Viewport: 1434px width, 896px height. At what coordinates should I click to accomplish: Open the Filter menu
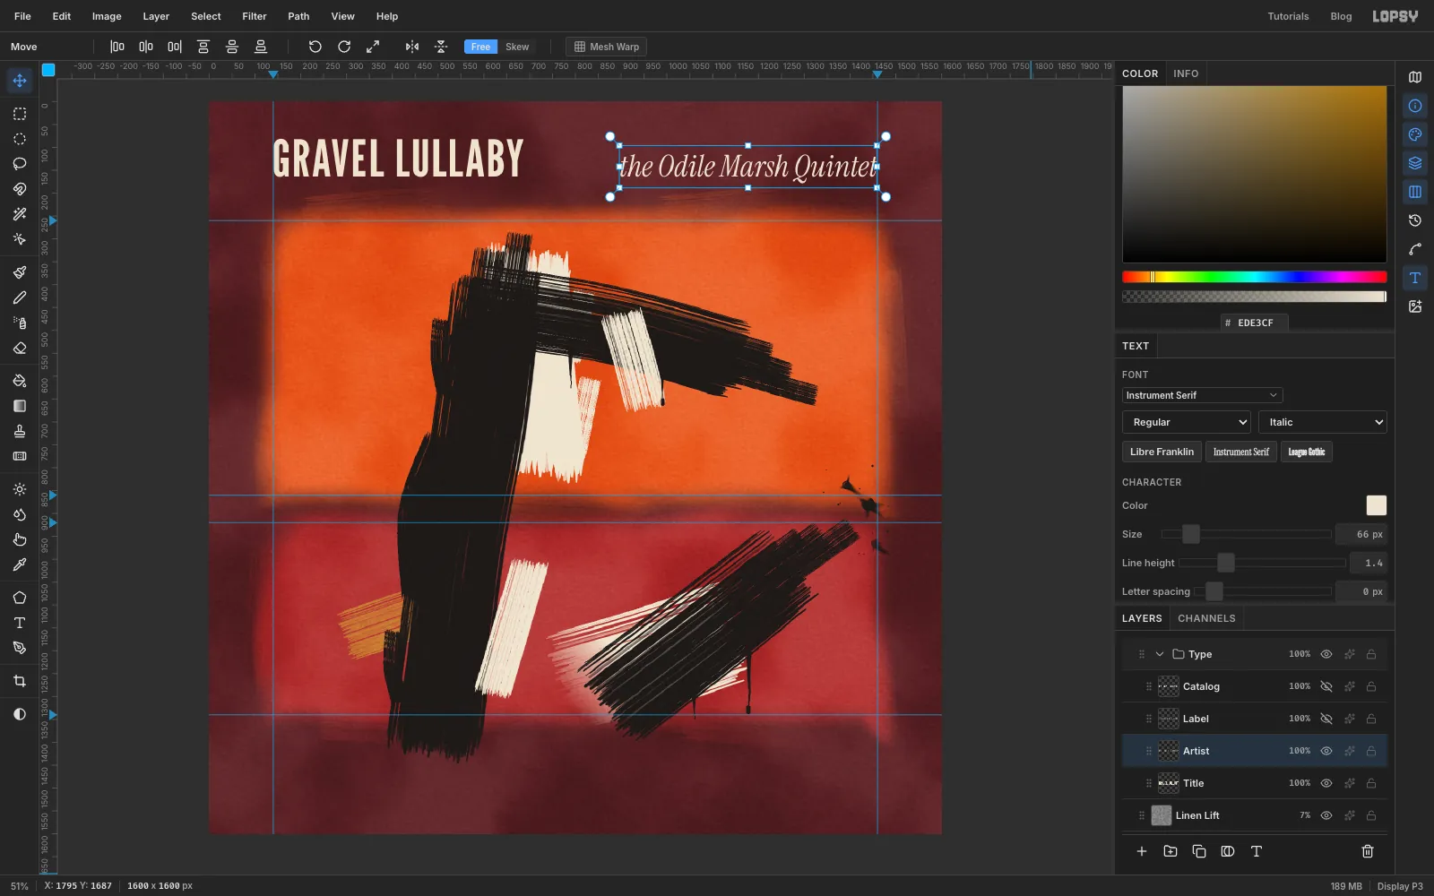point(255,16)
